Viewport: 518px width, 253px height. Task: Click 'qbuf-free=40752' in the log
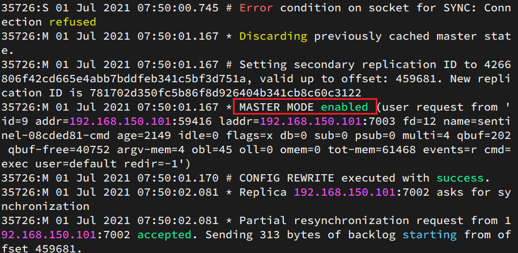point(59,150)
